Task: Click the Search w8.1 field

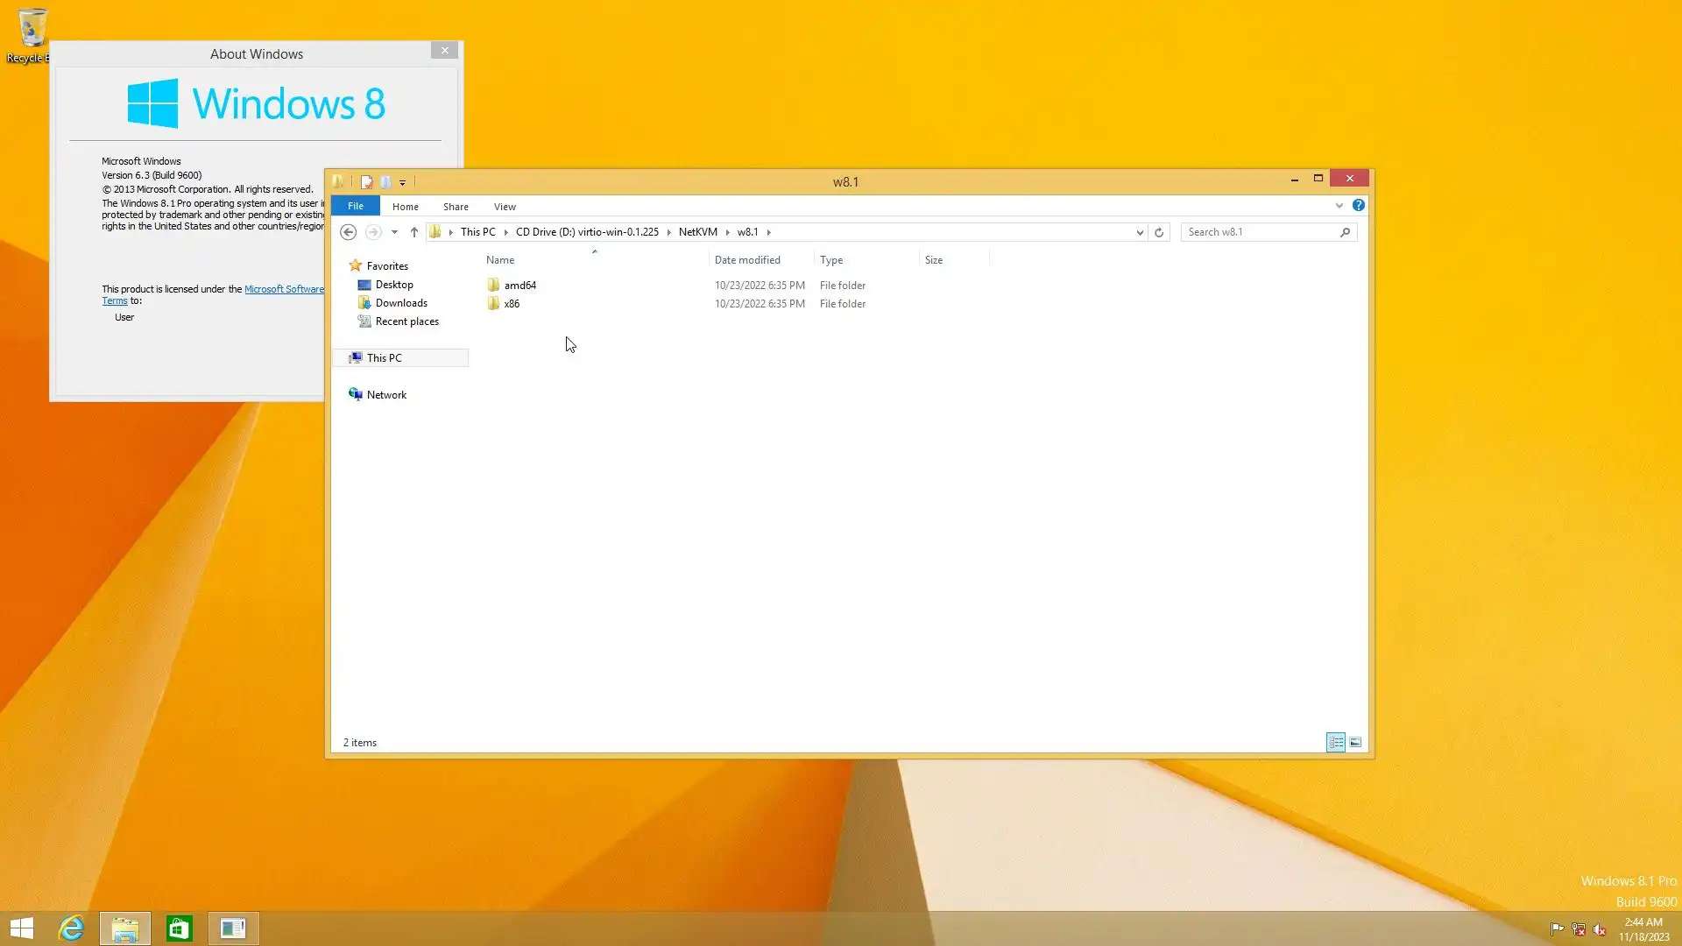Action: [x=1260, y=232]
